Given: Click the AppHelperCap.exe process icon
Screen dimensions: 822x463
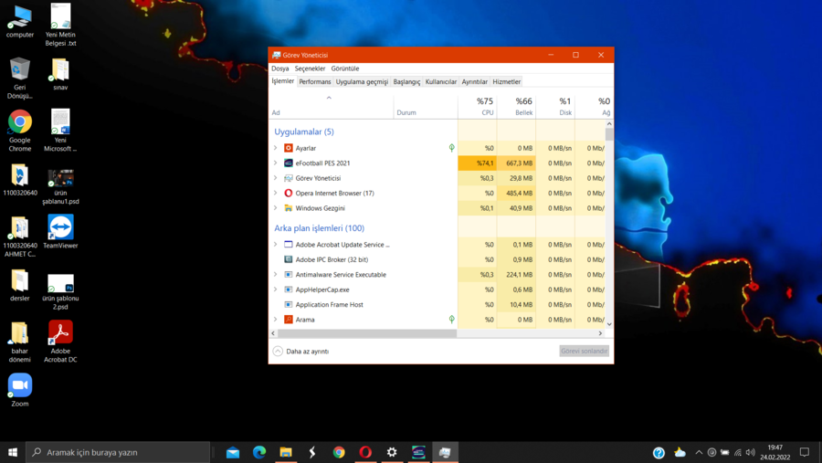Looking at the screenshot, I should pyautogui.click(x=289, y=289).
